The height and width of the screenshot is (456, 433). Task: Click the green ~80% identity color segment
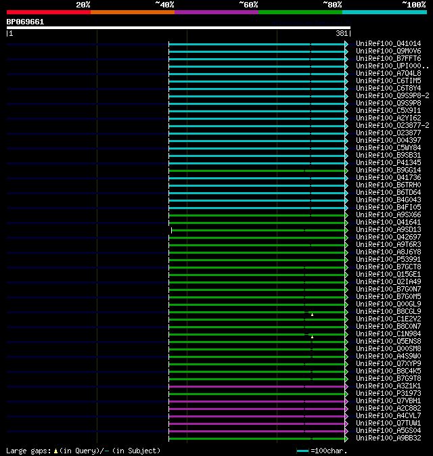click(x=300, y=12)
